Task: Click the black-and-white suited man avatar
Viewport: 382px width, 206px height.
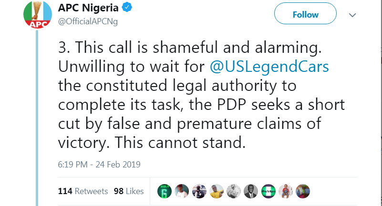Action: coord(251,191)
